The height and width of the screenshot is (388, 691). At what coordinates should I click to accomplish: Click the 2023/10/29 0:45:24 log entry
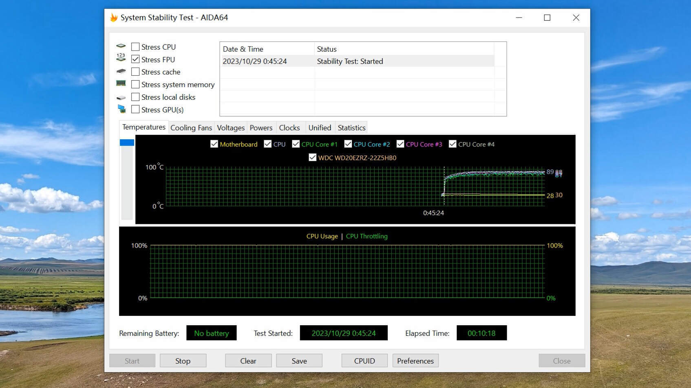point(255,61)
